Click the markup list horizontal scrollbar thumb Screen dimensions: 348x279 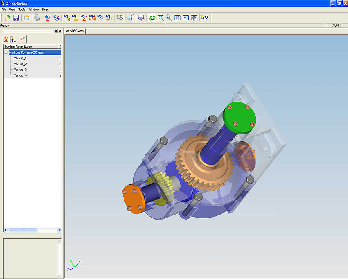coord(23,230)
